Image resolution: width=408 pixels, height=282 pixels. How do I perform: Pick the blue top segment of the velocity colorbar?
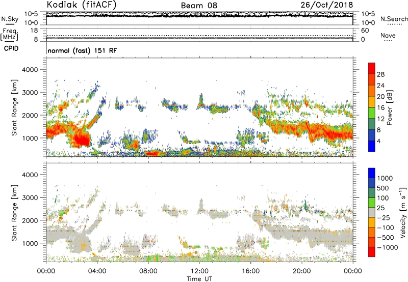(372, 173)
